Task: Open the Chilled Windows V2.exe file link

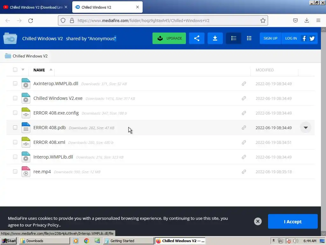Action: click(x=58, y=98)
